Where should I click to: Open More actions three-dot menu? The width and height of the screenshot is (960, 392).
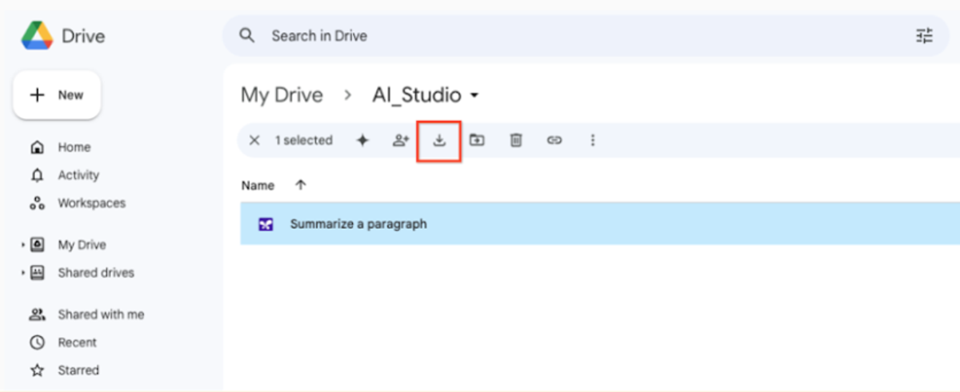(593, 141)
